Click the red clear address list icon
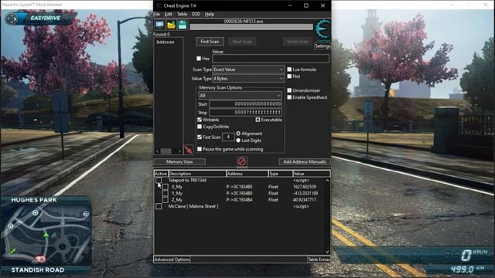 [242, 161]
